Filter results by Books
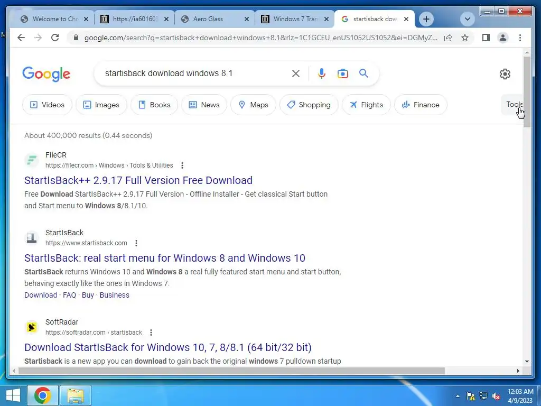The height and width of the screenshot is (406, 541). coord(154,105)
